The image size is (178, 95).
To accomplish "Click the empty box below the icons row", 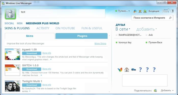I will (x=145, y=80).
